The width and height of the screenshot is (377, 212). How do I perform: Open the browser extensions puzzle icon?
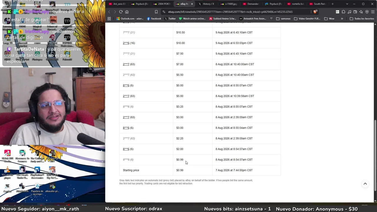[x=343, y=12]
